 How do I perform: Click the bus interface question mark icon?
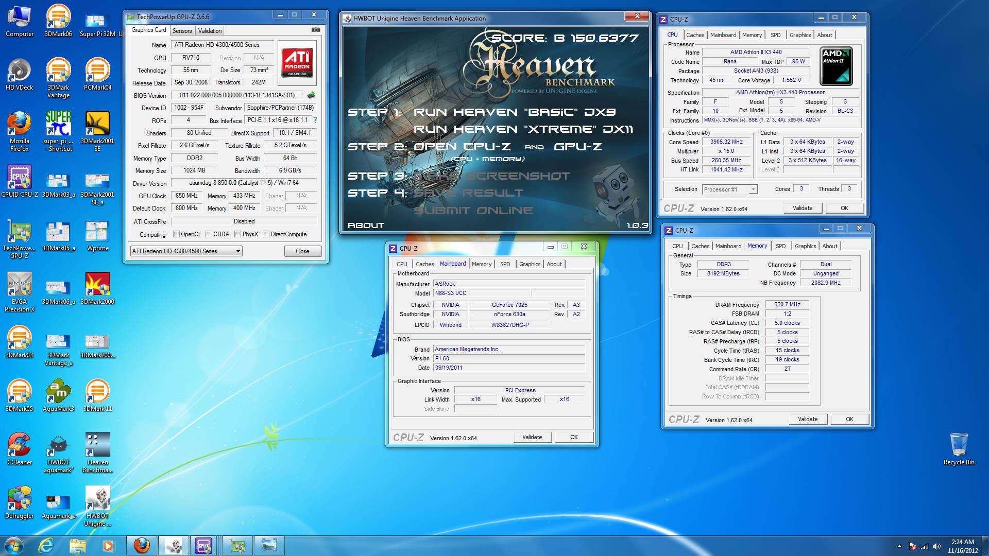click(x=315, y=120)
